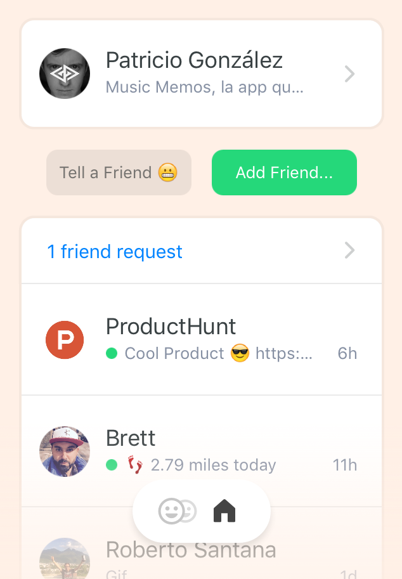Screen dimensions: 402x579
Task: Tap Patricio González's profile avatar
Action: click(x=65, y=74)
